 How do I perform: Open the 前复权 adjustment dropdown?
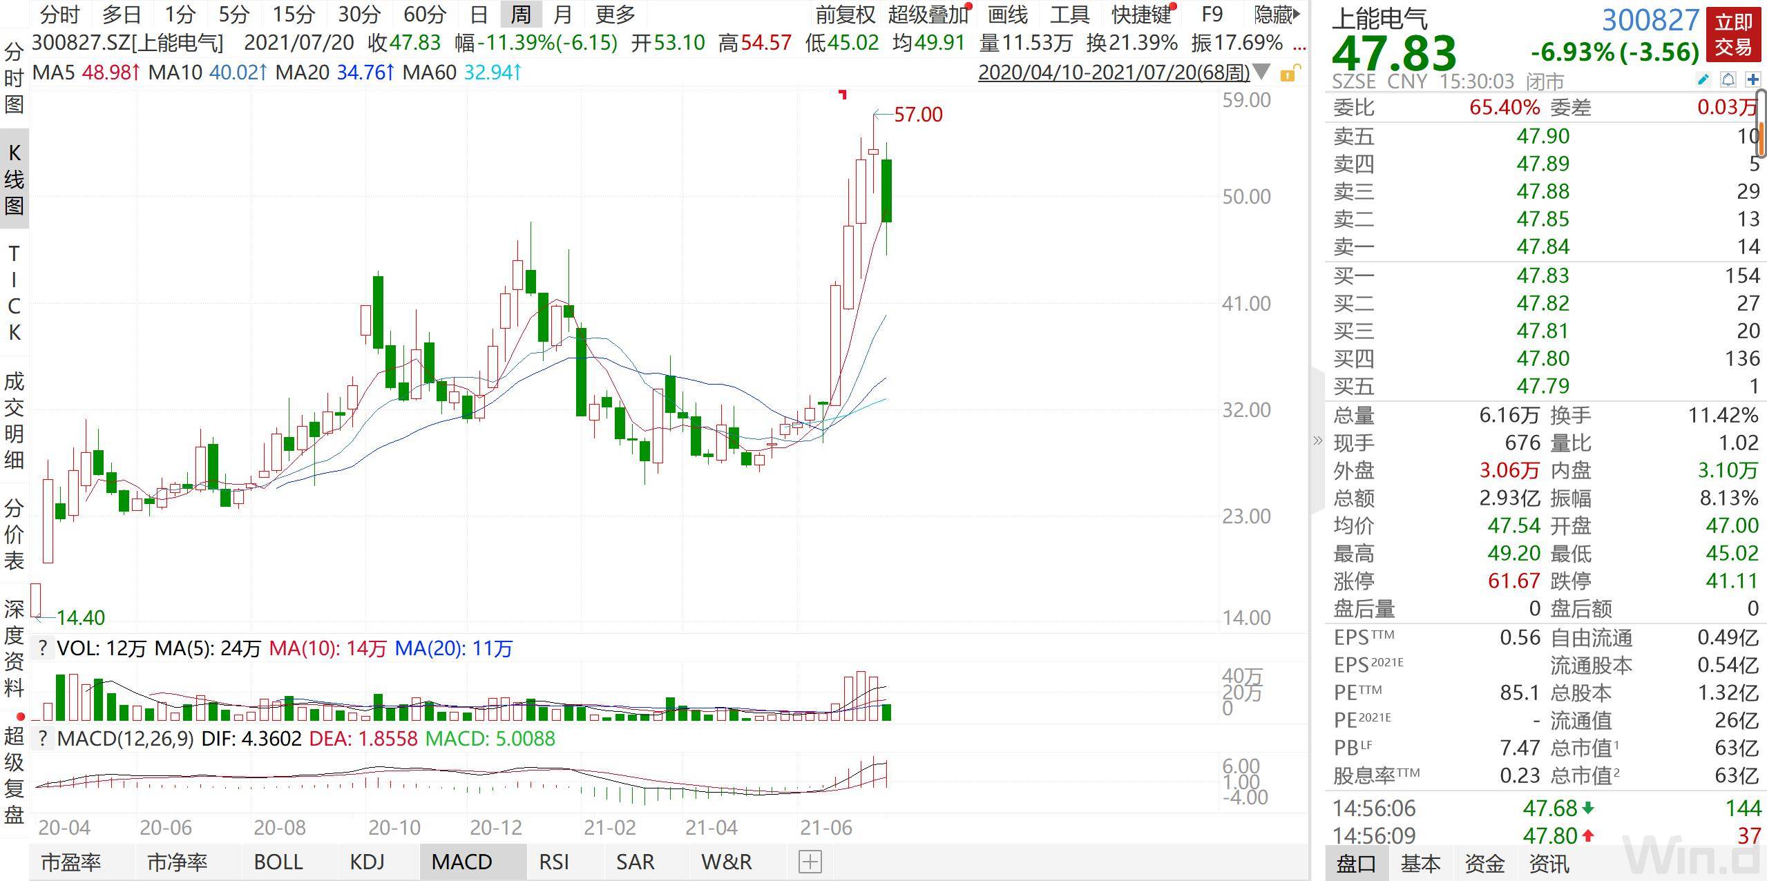click(x=845, y=14)
